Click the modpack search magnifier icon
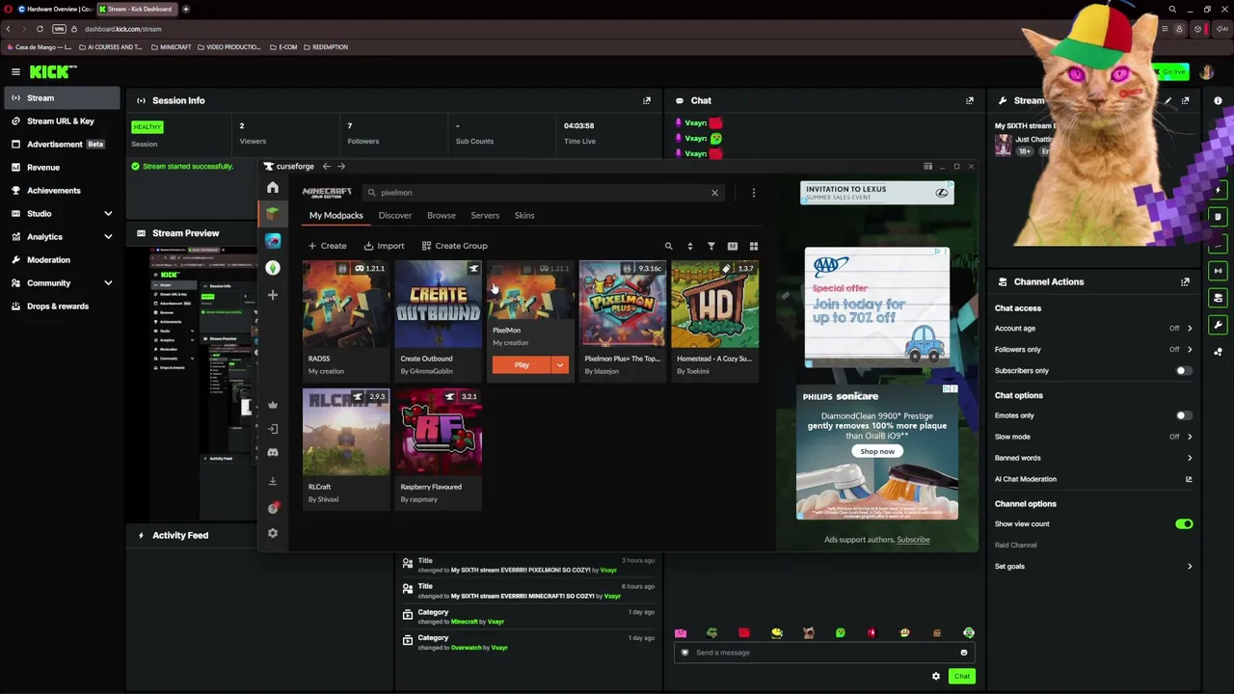This screenshot has width=1234, height=694. [668, 247]
